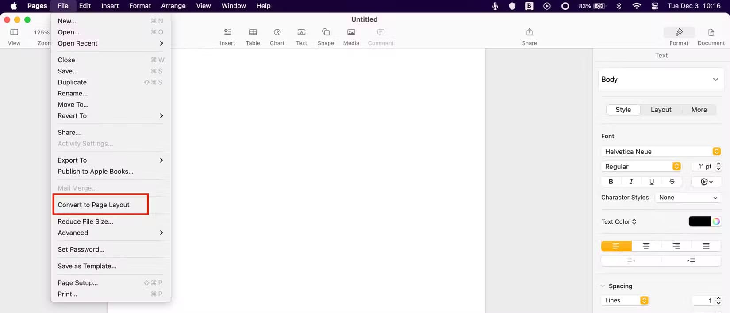Click line spacing stepper arrows
The height and width of the screenshot is (313, 730).
(718, 301)
